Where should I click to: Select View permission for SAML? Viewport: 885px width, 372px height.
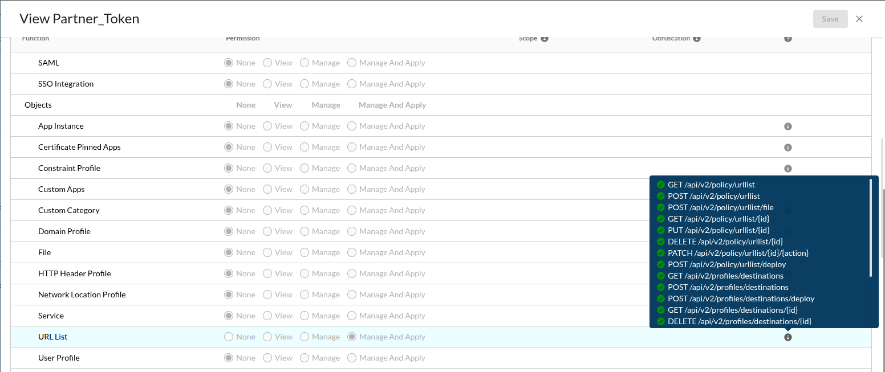coord(267,63)
